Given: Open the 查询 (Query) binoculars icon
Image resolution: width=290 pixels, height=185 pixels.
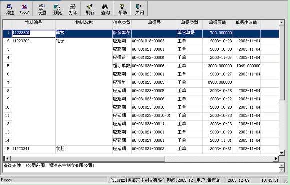Looking at the screenshot, I should point(105,9).
